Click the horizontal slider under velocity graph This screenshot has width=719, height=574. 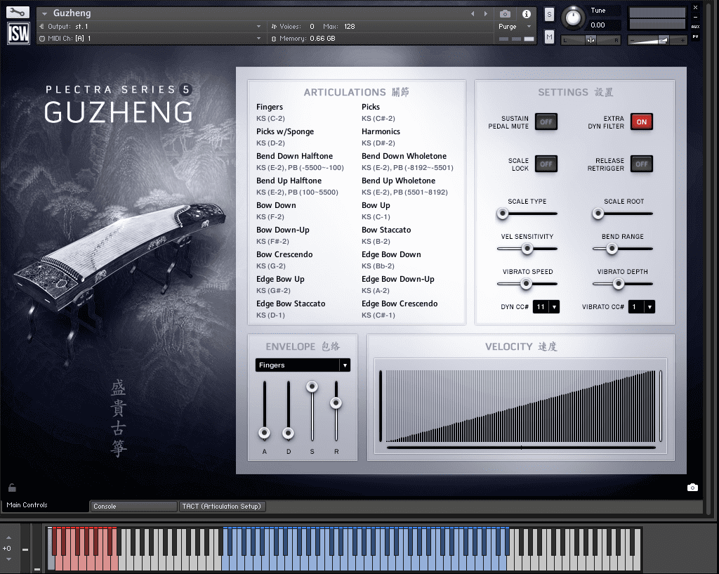(522, 448)
